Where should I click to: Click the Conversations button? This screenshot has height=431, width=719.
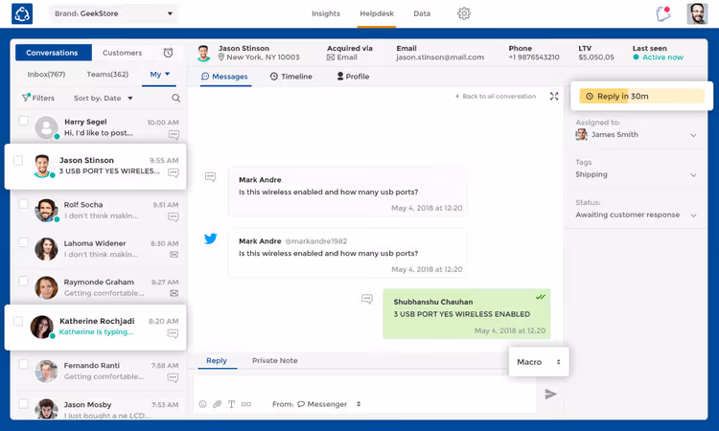coord(53,53)
